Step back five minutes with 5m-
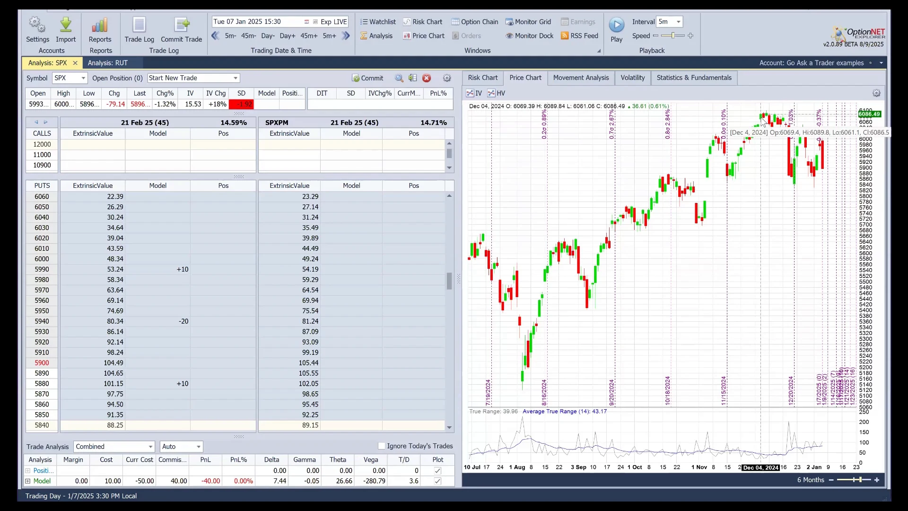Image resolution: width=908 pixels, height=511 pixels. click(230, 36)
